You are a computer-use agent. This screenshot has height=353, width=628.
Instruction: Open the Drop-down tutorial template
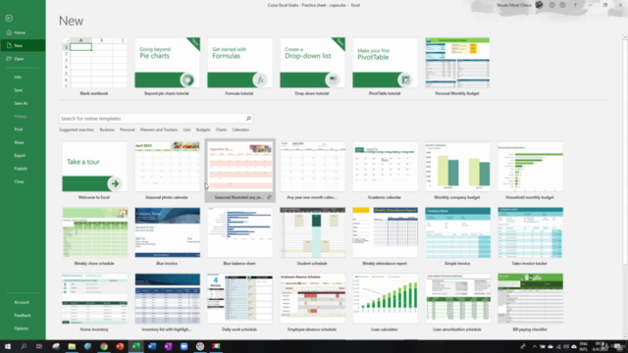click(312, 67)
